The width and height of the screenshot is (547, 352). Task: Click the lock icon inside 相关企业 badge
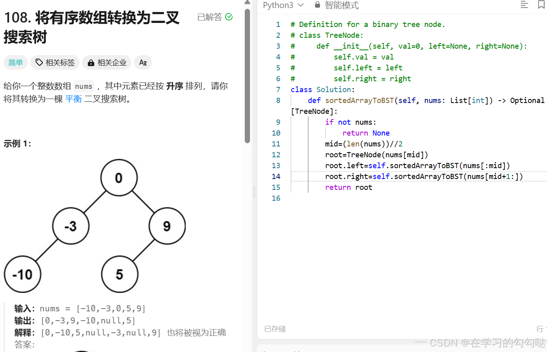pos(90,62)
